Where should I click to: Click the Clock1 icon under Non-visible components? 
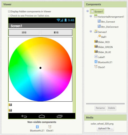coord(50,127)
